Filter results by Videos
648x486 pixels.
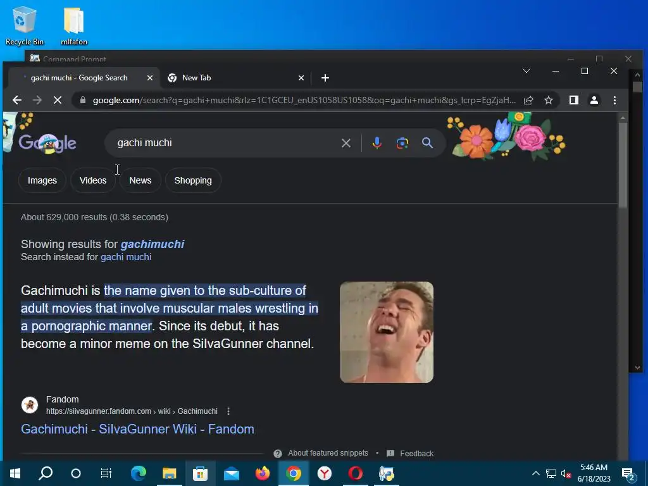[93, 180]
